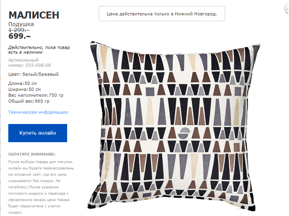The image size is (289, 216).
Task: Click the patterned pillow product image
Action: click(x=173, y=126)
